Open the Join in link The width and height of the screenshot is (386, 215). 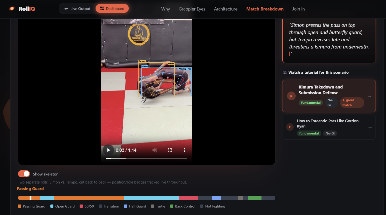298,9
